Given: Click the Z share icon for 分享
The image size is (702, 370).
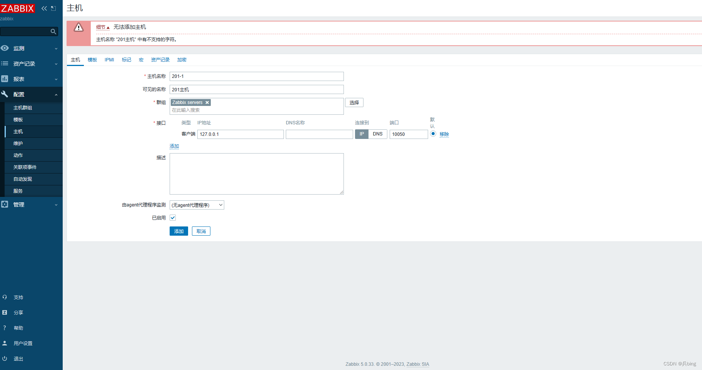Looking at the screenshot, I should coord(5,312).
